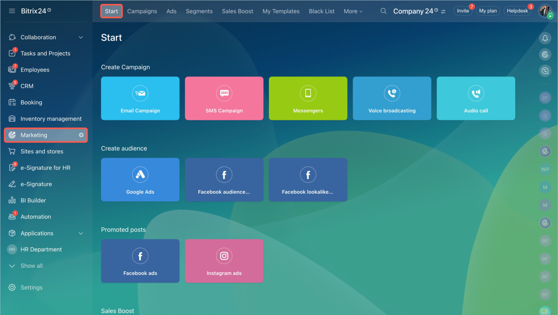Viewport: 558px width, 315px height.
Task: Open the hamburger menu beside Bitrix24
Action: point(12,11)
